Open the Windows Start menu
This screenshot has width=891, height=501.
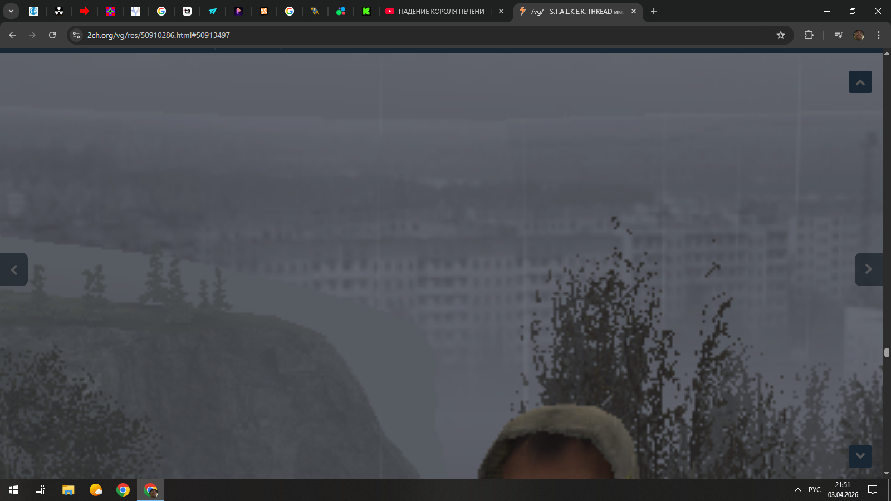13,490
